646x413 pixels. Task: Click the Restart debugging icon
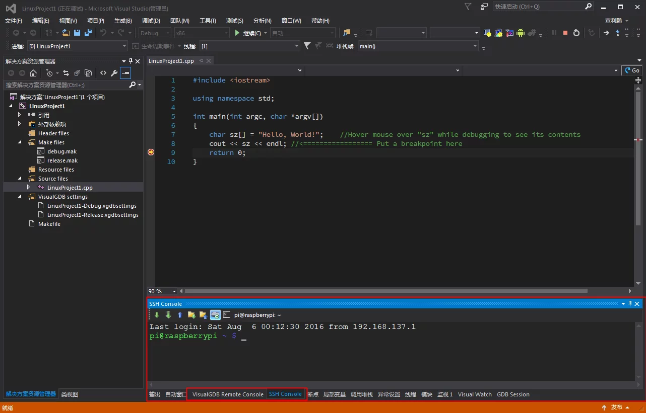[x=576, y=33]
